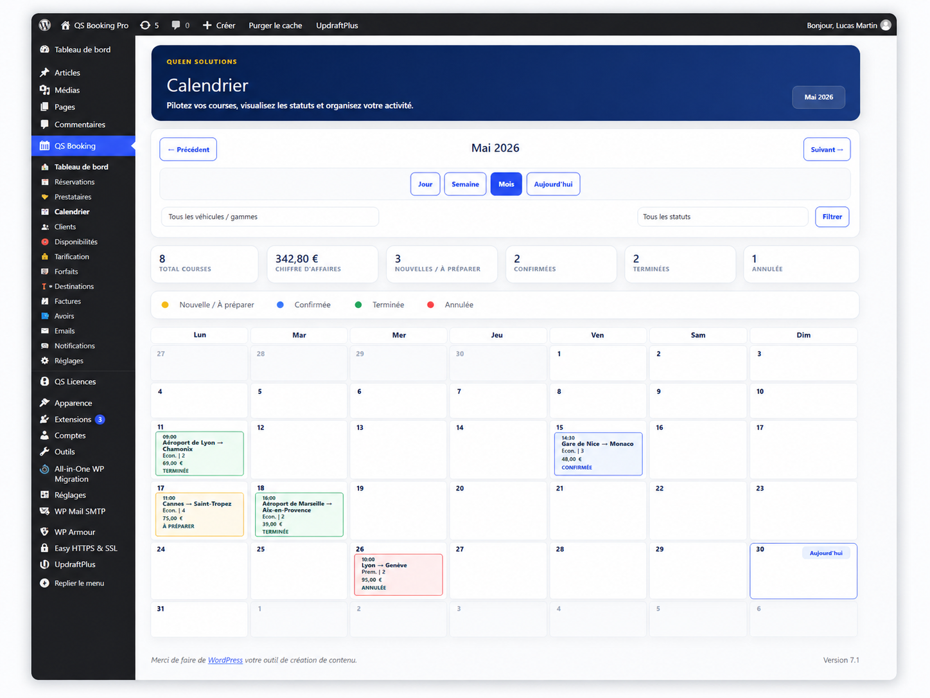Viewport: 930px width, 698px height.
Task: Jump to Aujourd'hui in view switcher
Action: 553,184
